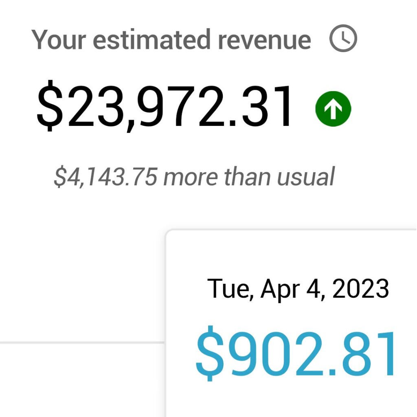Viewport: 417px width, 417px height.
Task: Click the italic "more than usual" phrase
Action: click(249, 176)
